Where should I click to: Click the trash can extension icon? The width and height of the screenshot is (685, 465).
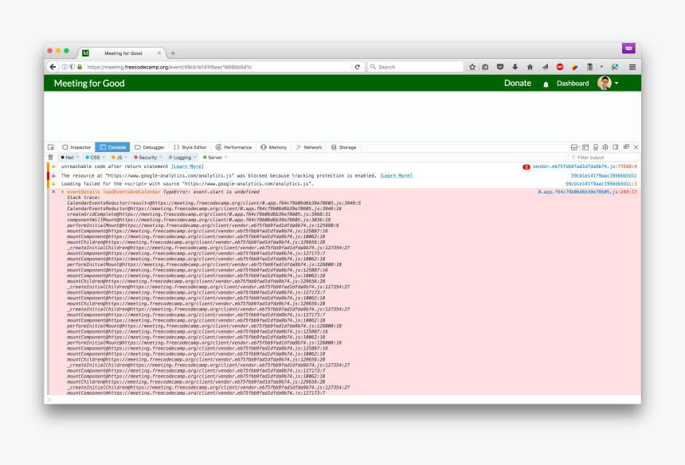click(589, 67)
